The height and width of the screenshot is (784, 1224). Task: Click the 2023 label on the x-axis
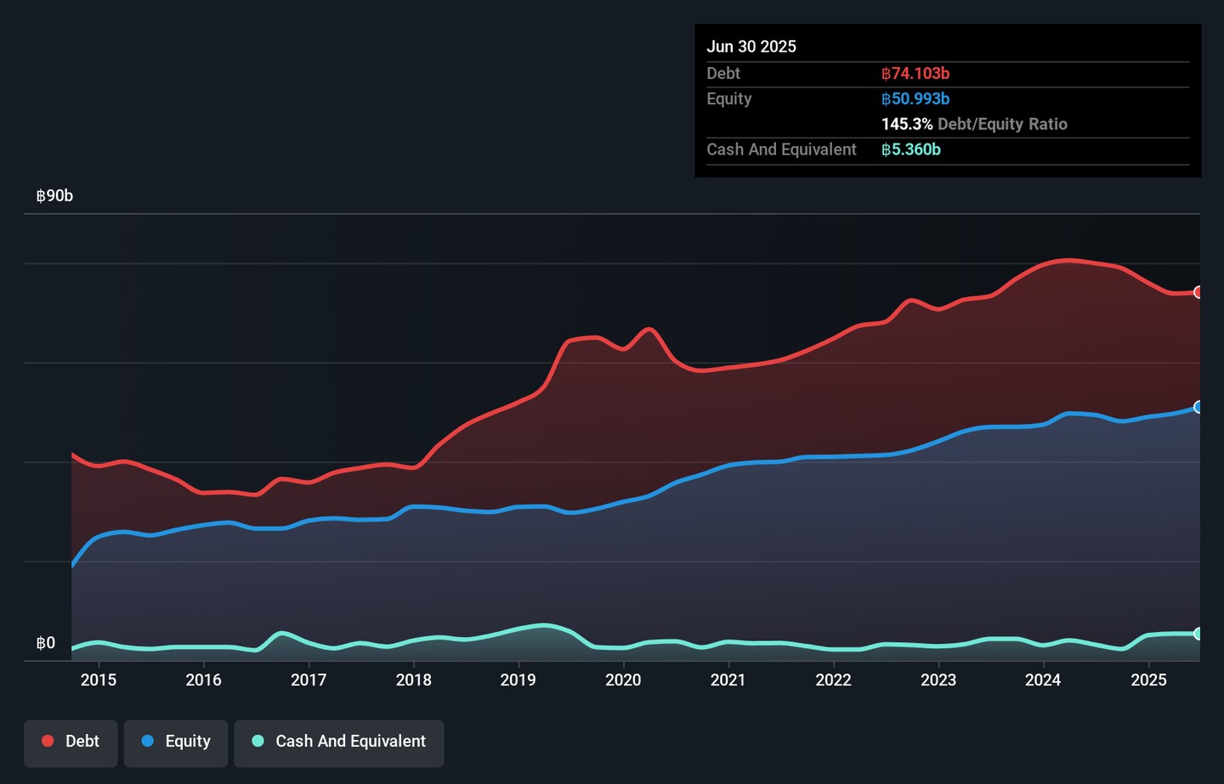click(938, 680)
